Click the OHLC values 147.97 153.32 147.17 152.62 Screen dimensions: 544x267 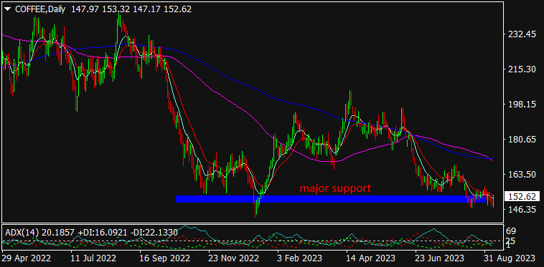pos(131,9)
